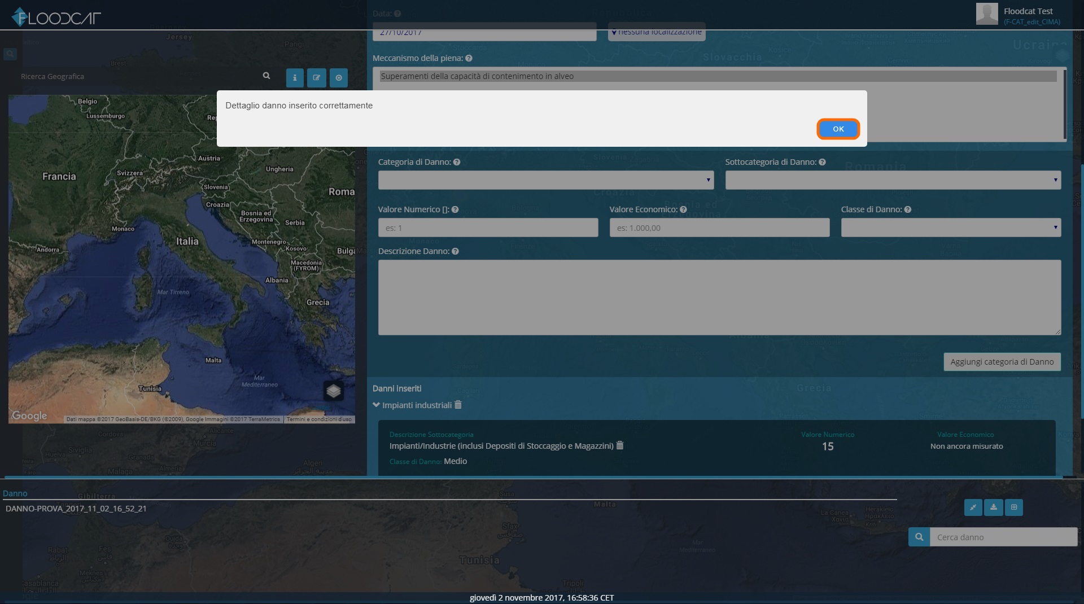Click the download button in Danno panel
This screenshot has height=604, width=1084.
pyautogui.click(x=994, y=507)
